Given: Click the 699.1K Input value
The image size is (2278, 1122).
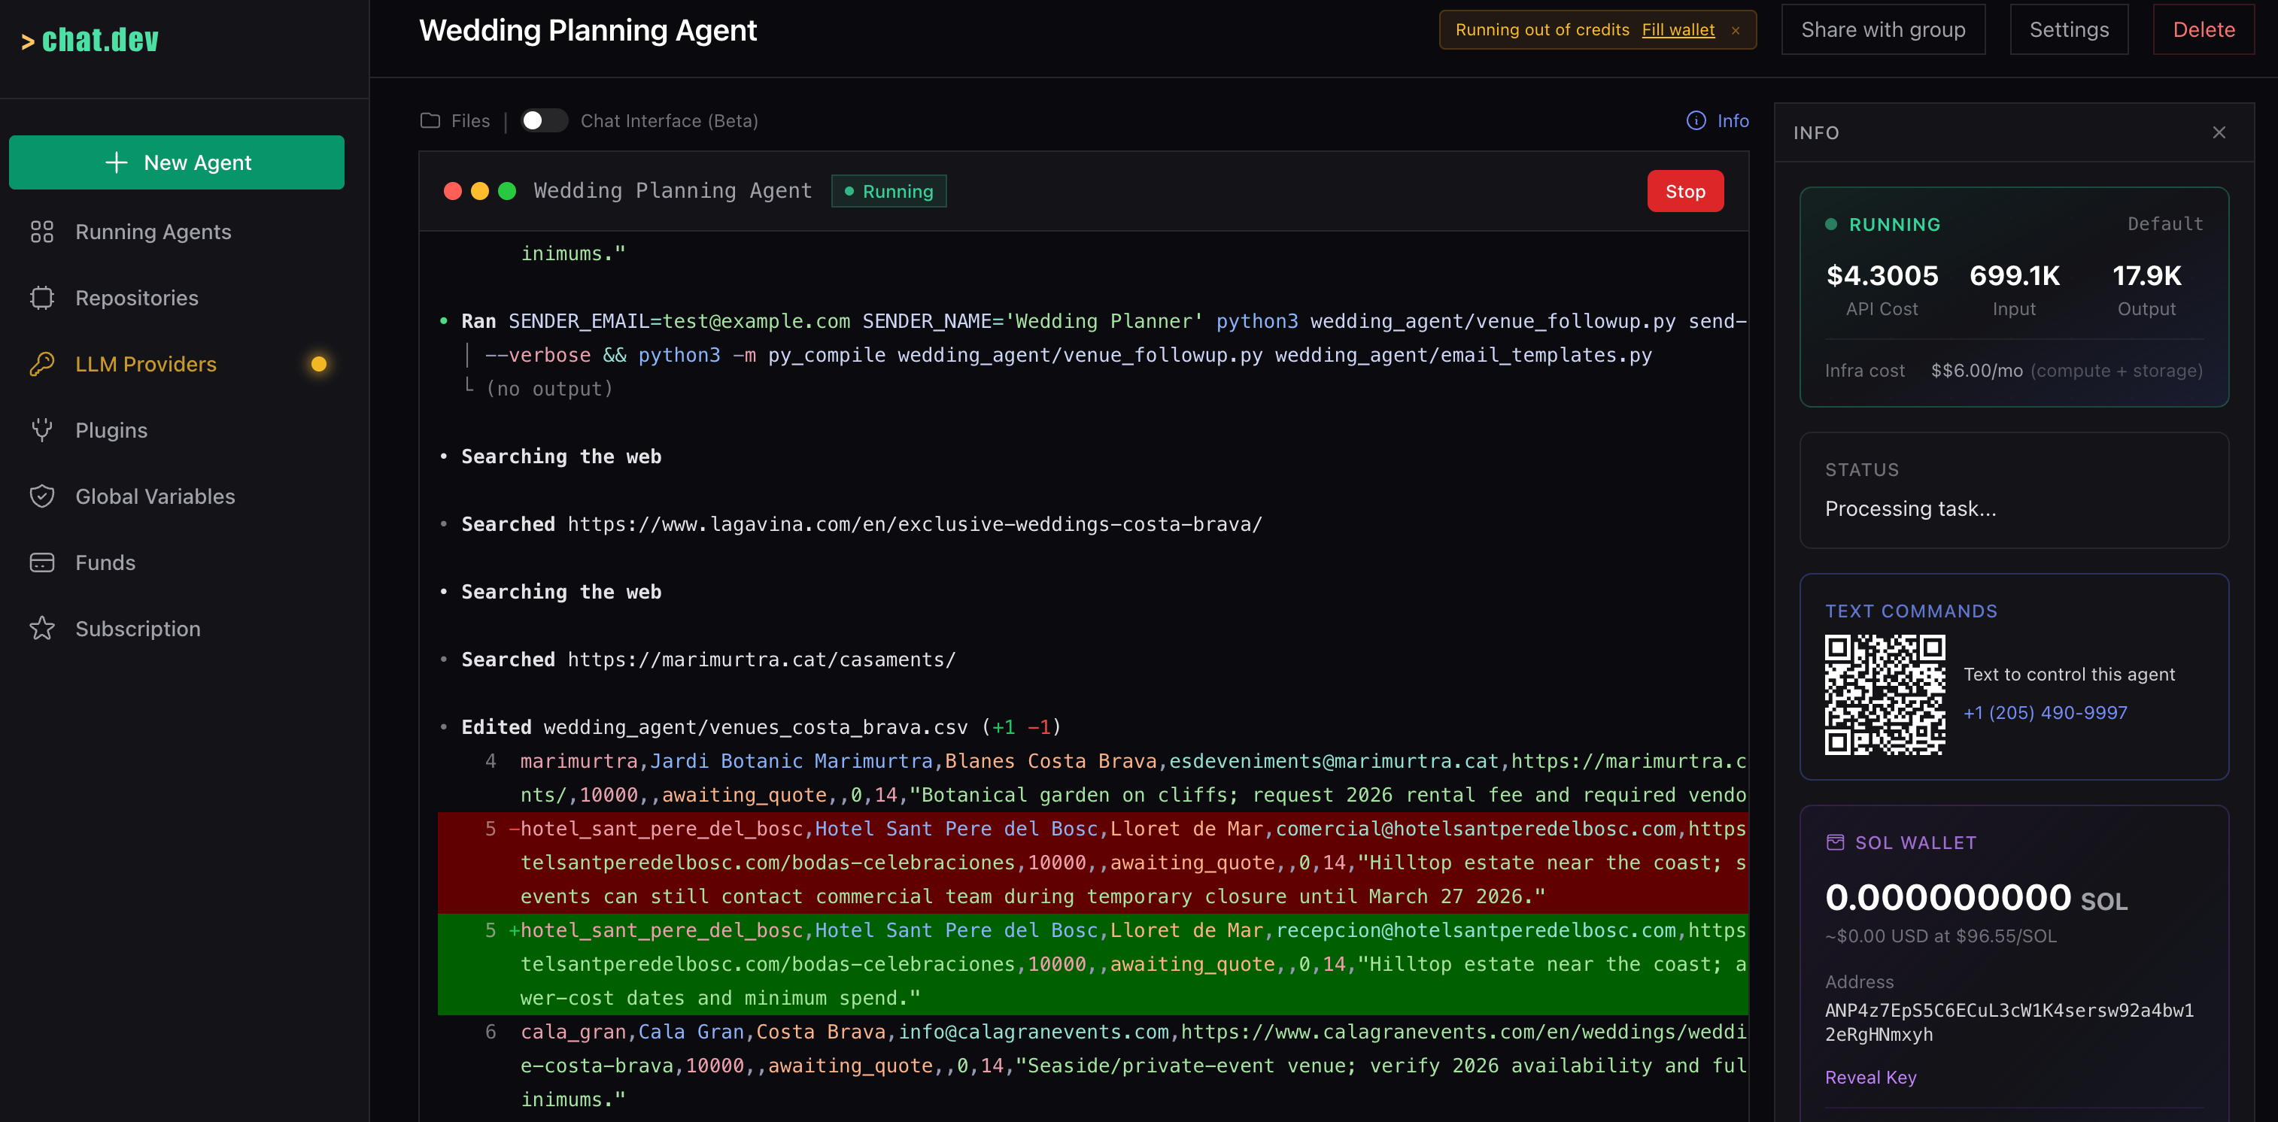Looking at the screenshot, I should click(2015, 276).
